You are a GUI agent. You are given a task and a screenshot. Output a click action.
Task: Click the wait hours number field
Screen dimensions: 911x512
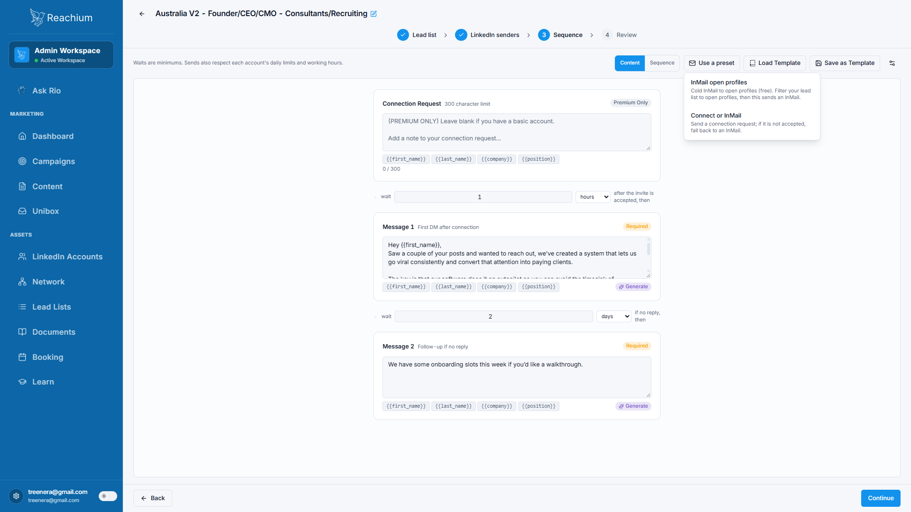tap(483, 197)
